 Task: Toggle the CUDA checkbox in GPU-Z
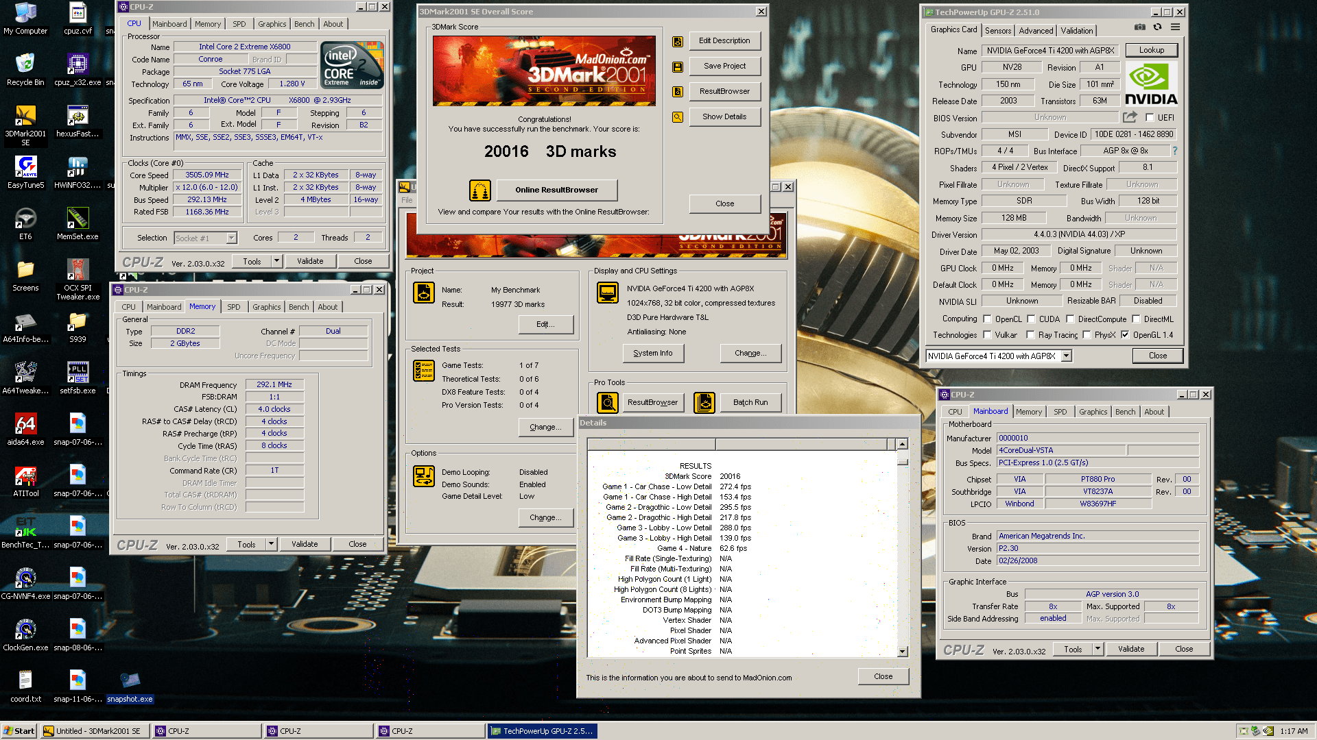(x=1031, y=319)
